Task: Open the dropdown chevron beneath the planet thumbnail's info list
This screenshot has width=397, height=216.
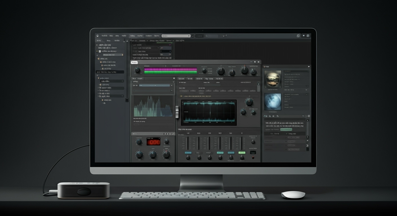Action: [x=306, y=90]
